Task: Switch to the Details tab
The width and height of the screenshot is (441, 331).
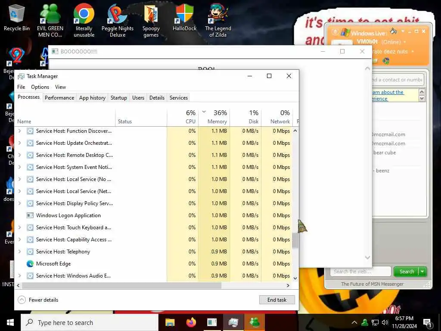Action: click(157, 98)
